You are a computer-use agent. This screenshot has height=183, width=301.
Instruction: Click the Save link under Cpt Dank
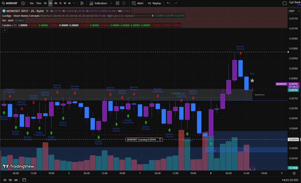[298, 5]
